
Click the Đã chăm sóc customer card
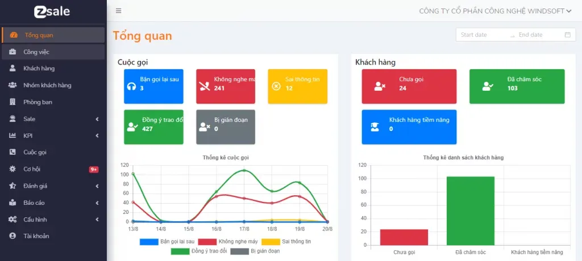point(517,86)
